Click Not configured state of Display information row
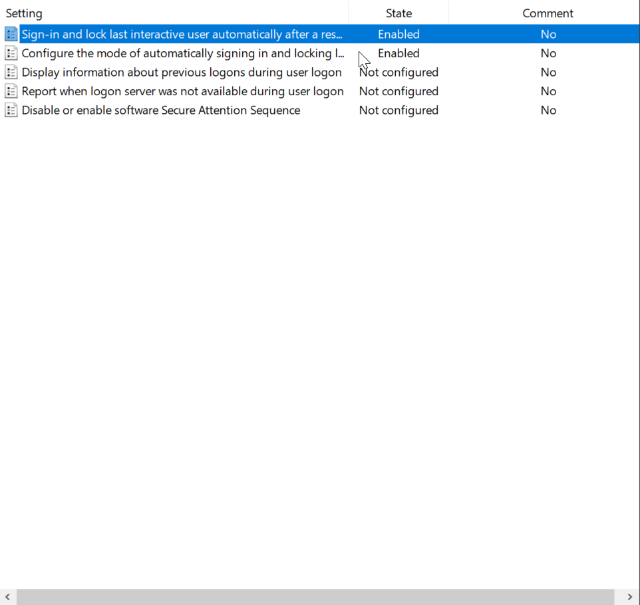Viewport: 640px width, 605px height. click(x=399, y=73)
